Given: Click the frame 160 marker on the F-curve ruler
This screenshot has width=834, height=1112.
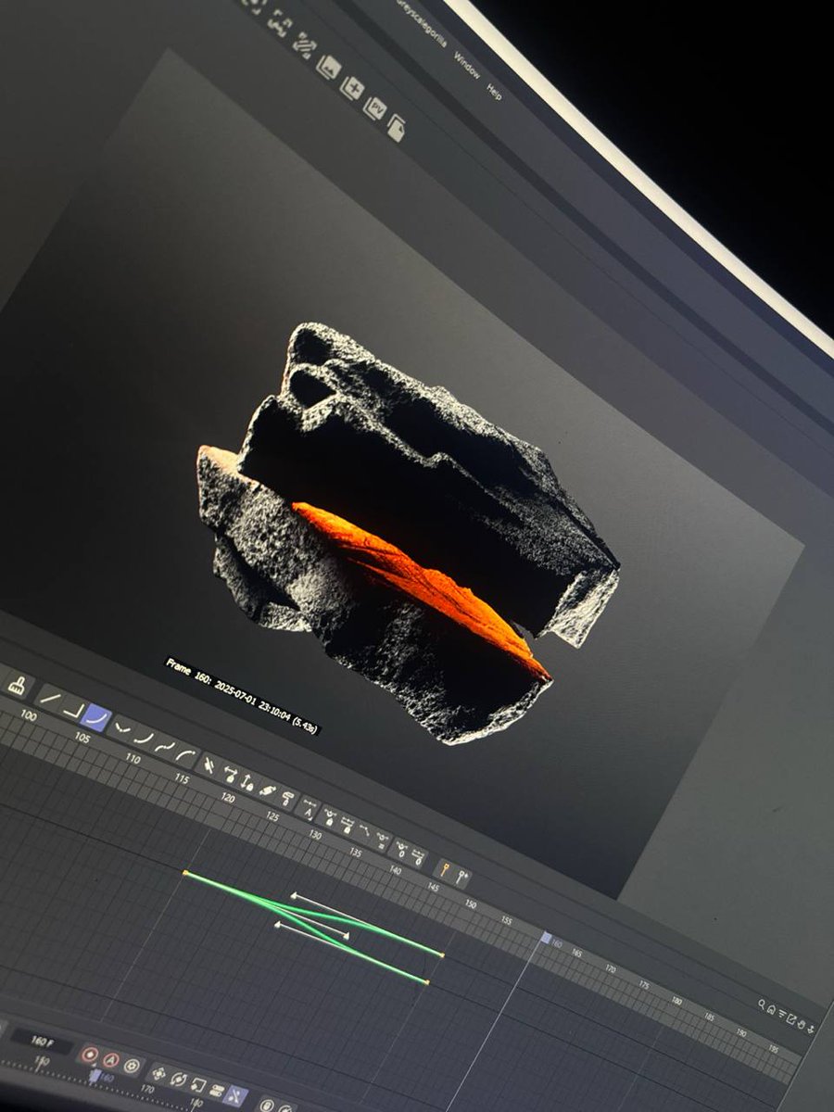Looking at the screenshot, I should [547, 939].
